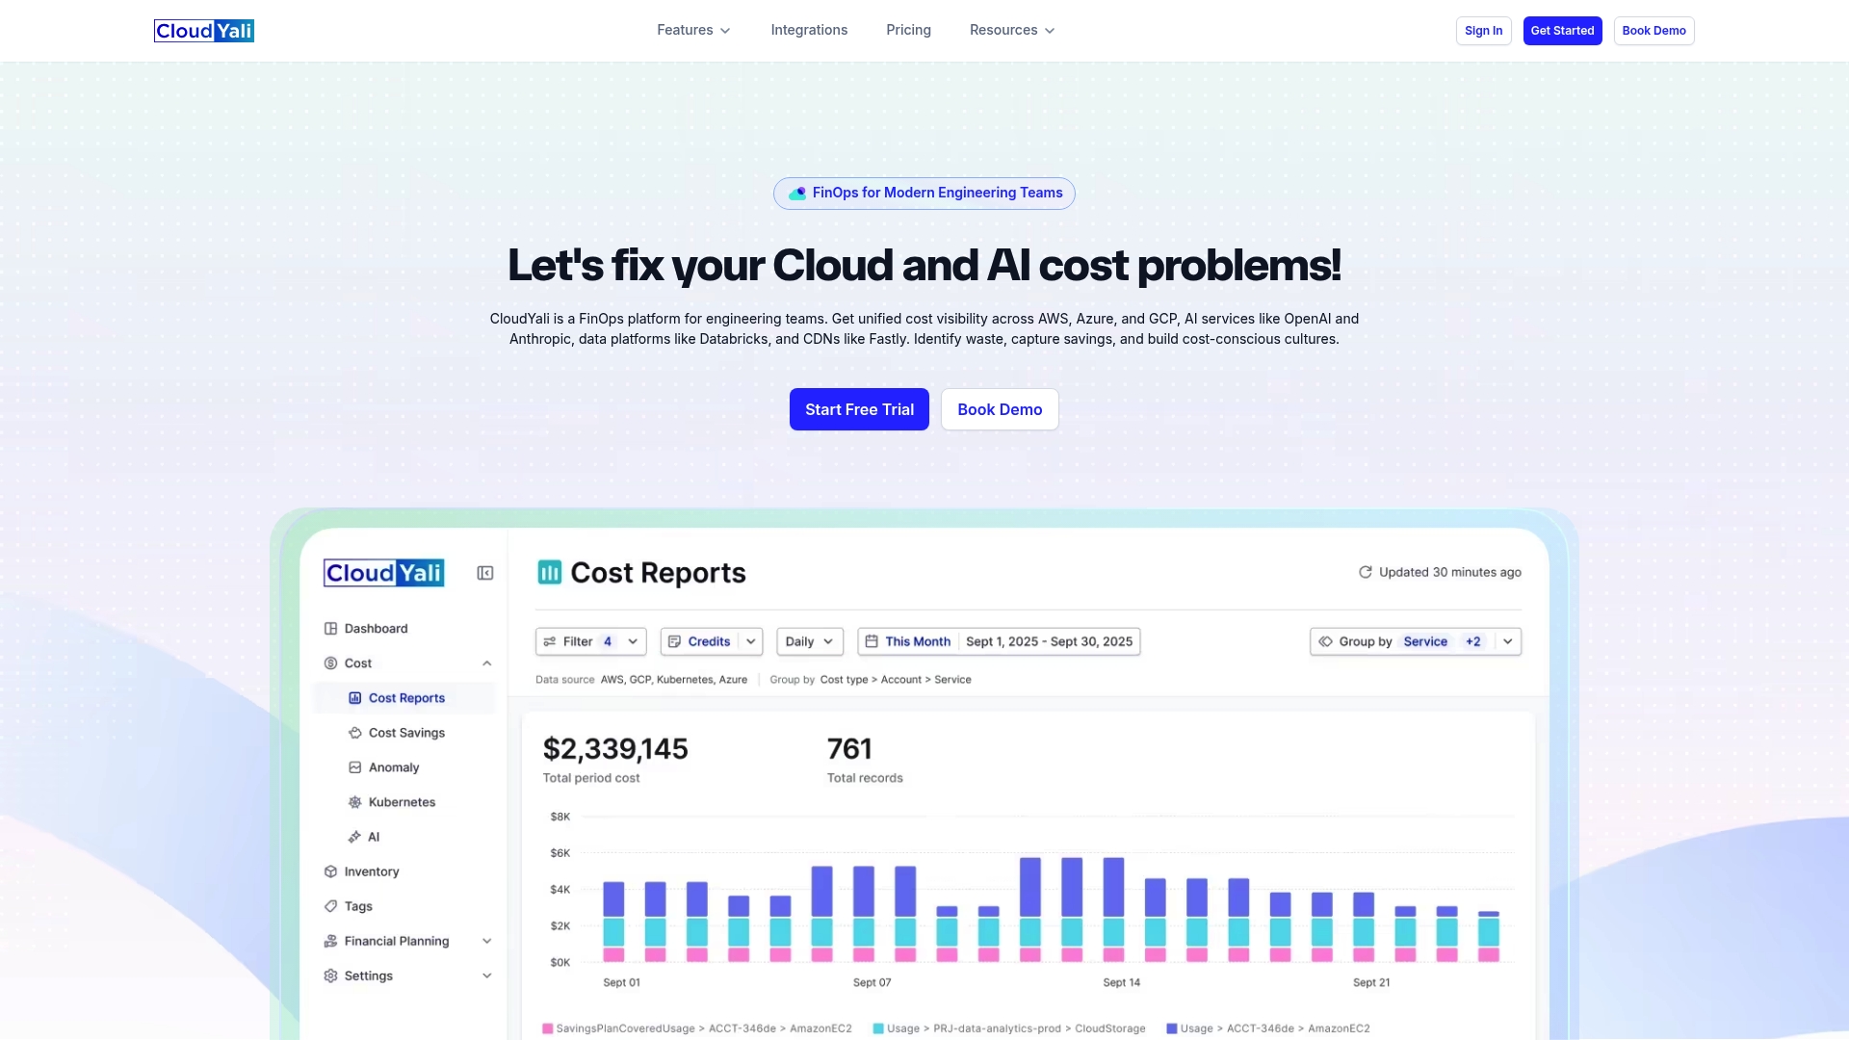Viewport: 1849px width, 1040px height.
Task: Collapse the Cost section chevron
Action: 487,663
